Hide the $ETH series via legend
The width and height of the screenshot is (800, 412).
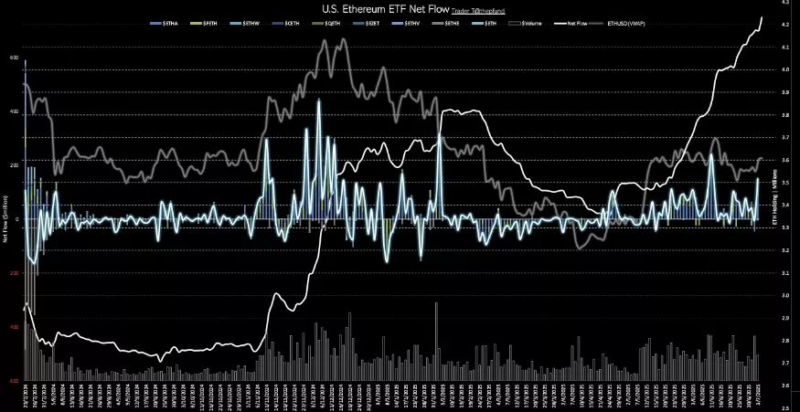pos(485,24)
